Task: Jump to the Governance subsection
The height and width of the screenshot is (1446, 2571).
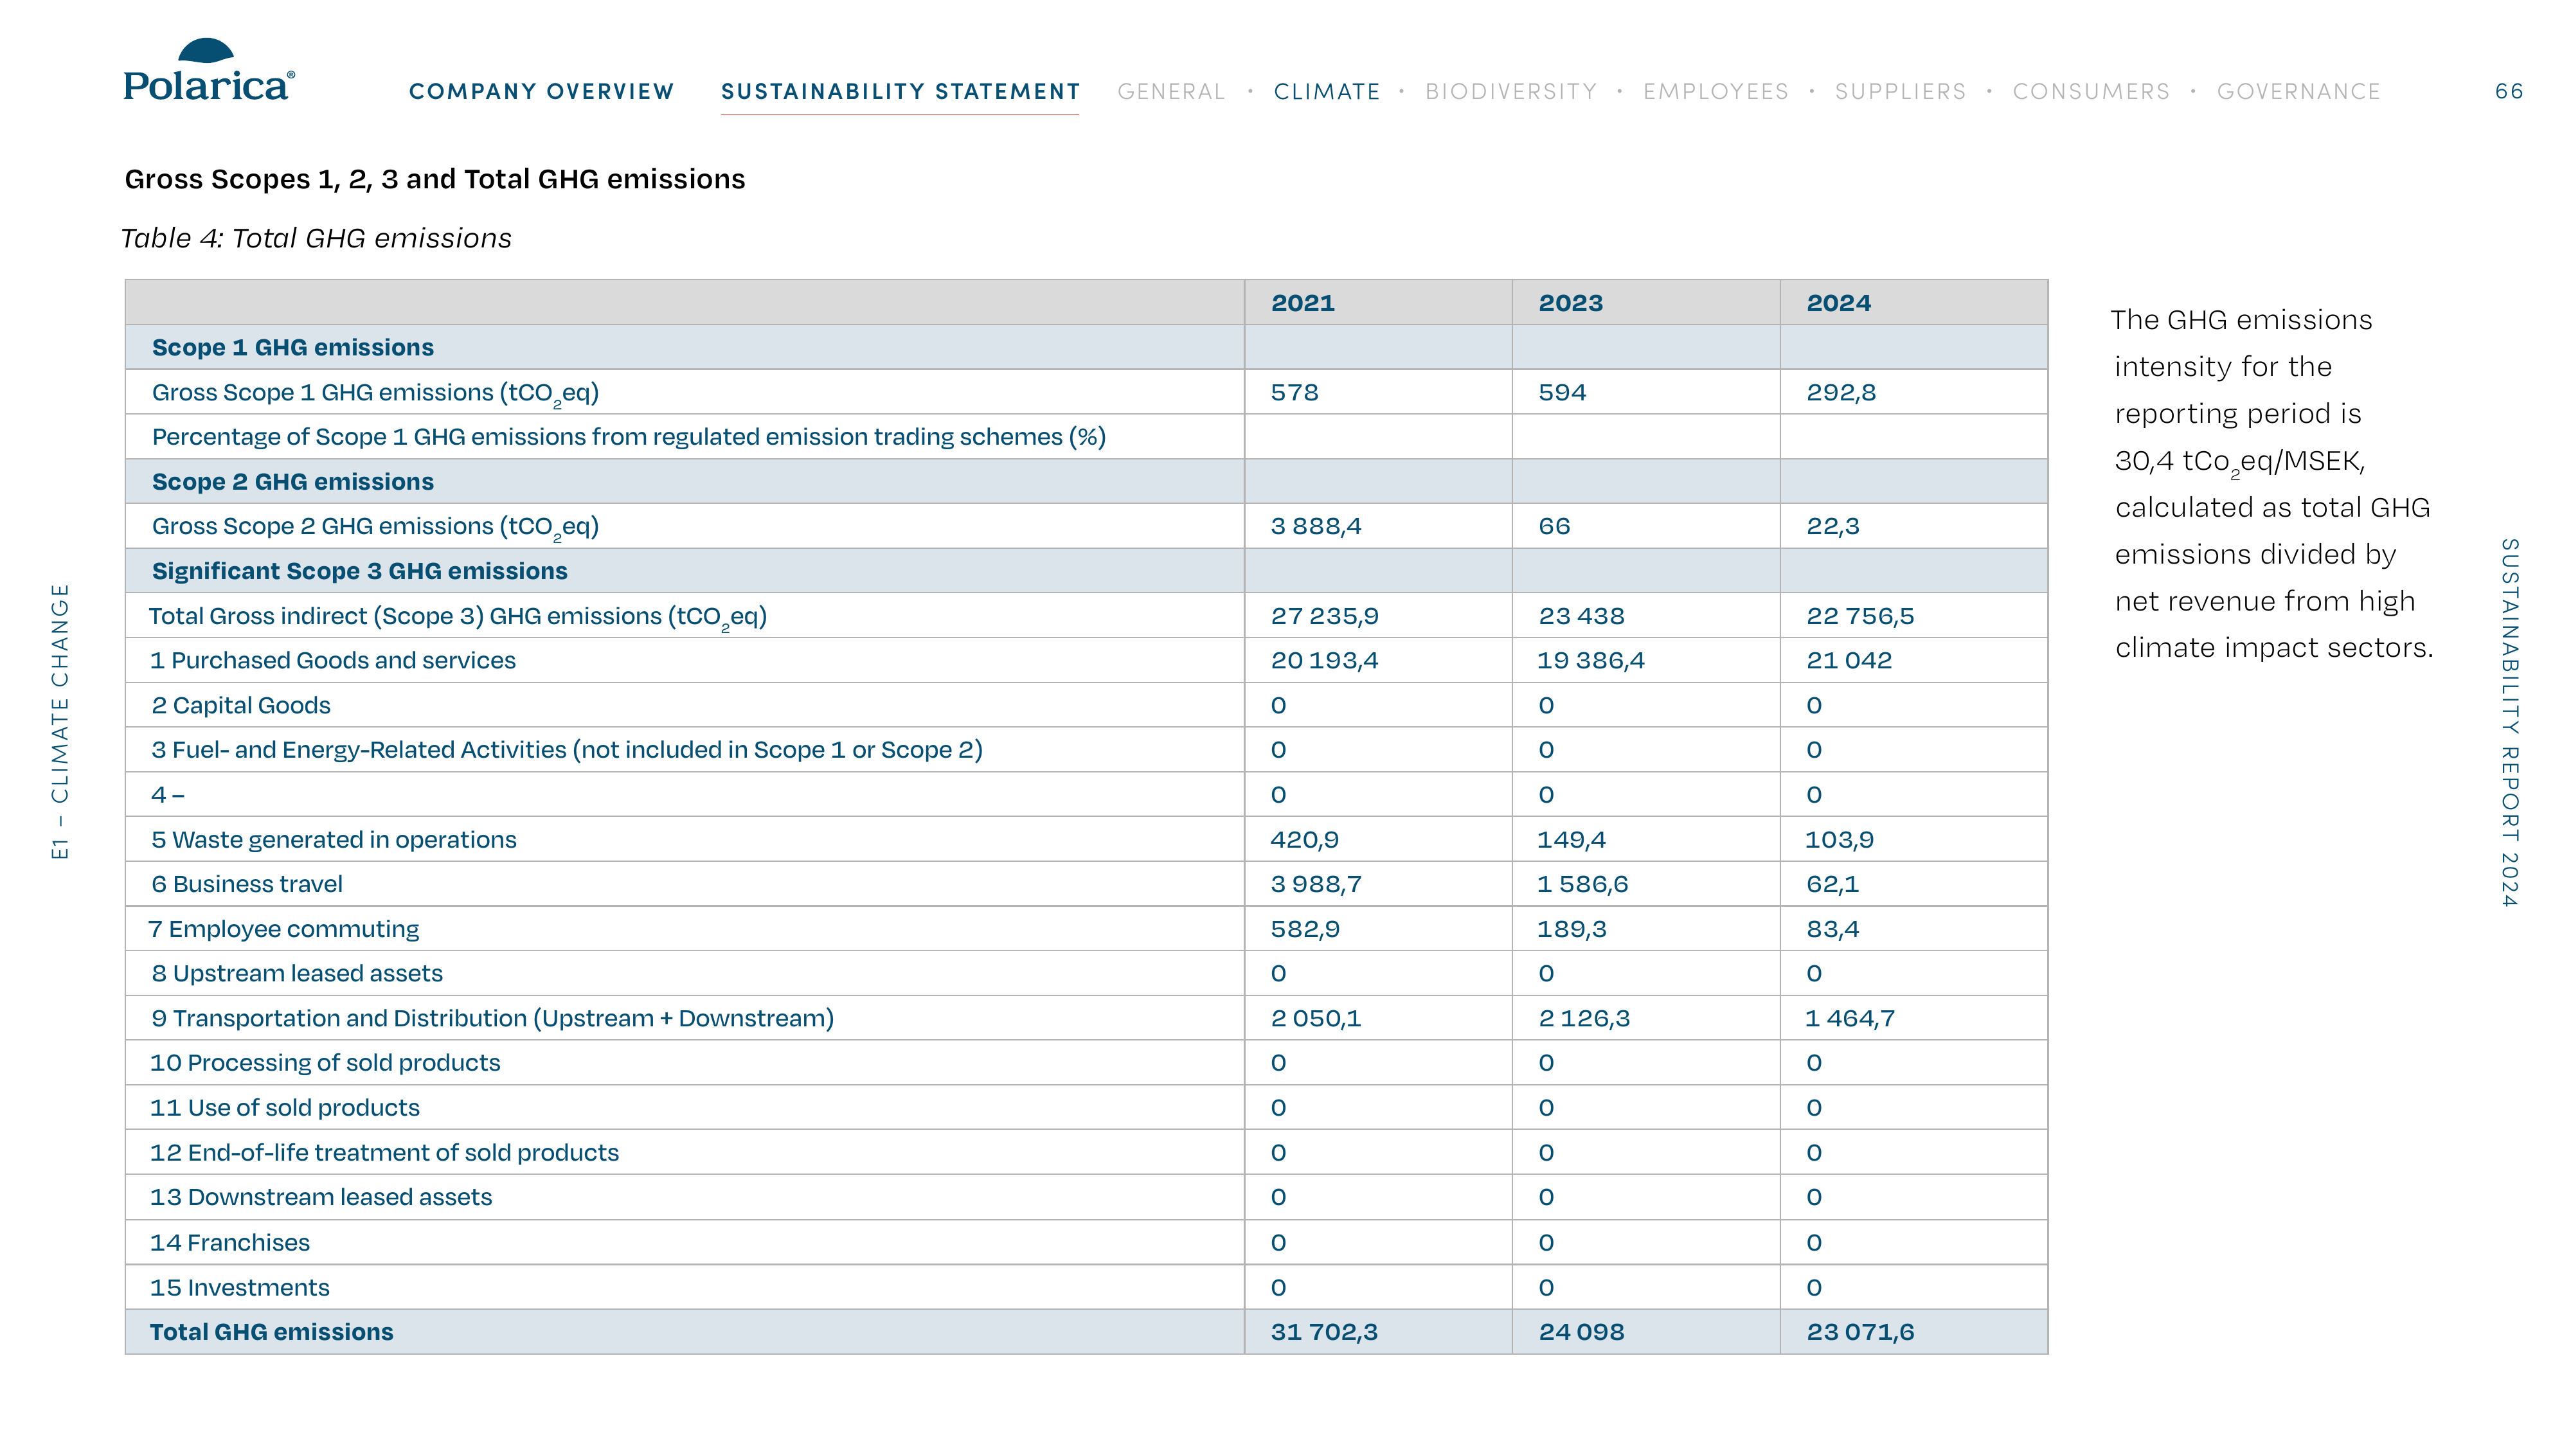Action: point(2298,92)
